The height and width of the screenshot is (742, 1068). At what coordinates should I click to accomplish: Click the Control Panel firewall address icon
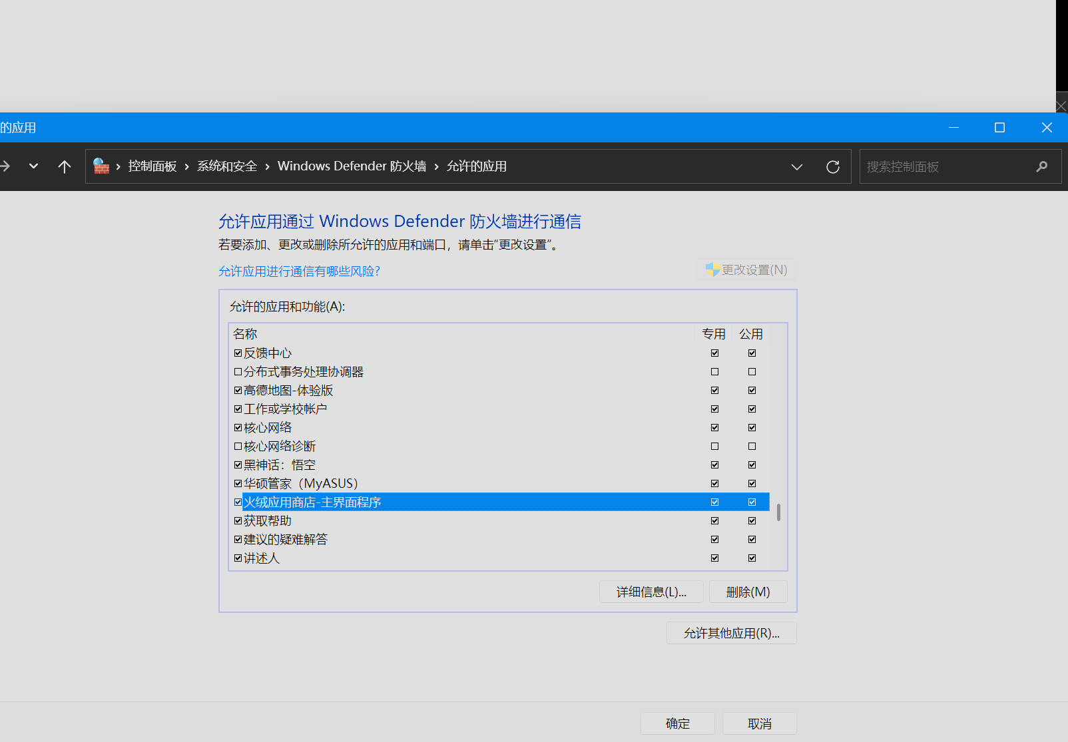coord(101,166)
